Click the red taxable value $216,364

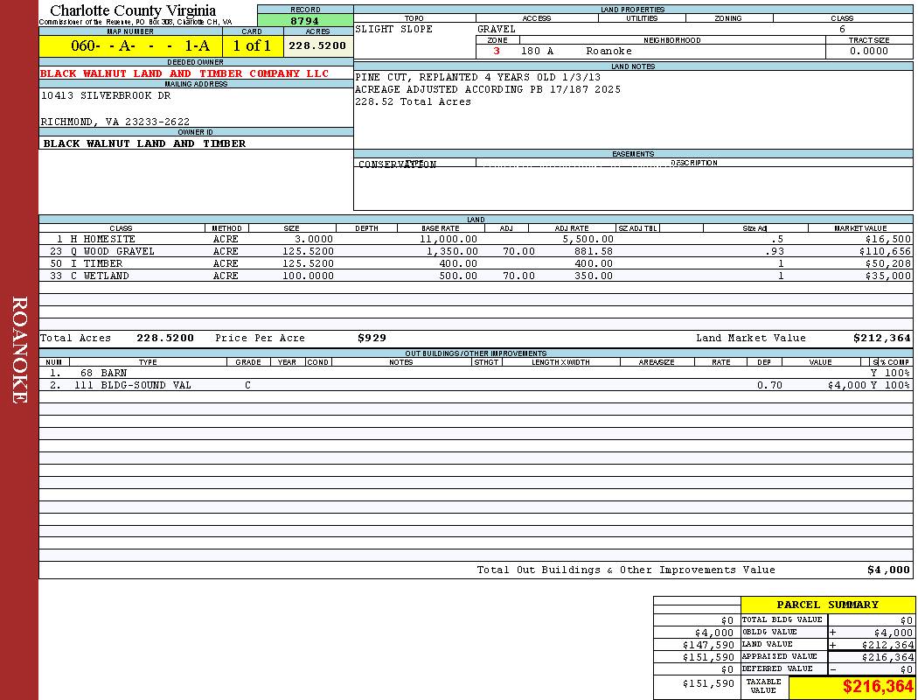[x=878, y=687]
